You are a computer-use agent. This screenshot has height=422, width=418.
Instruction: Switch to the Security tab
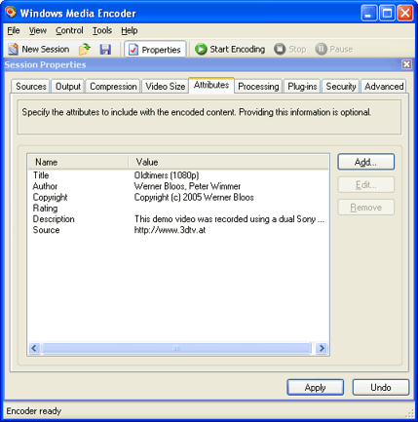[341, 87]
